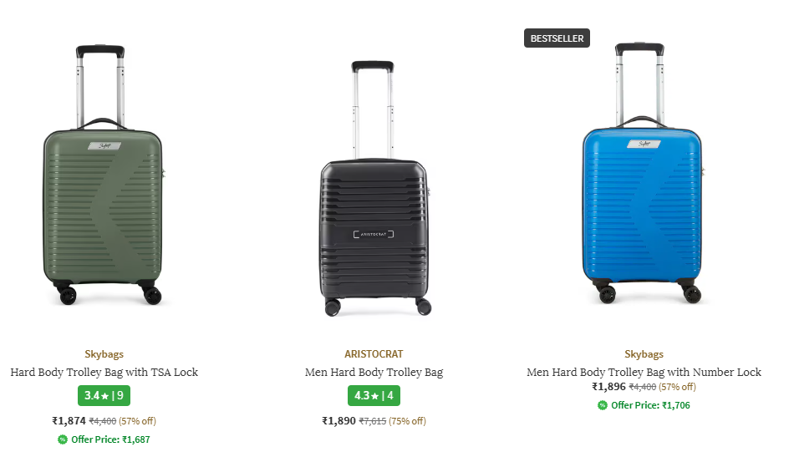
Task: Open the green Skybags trolley bag image
Action: click(x=103, y=175)
